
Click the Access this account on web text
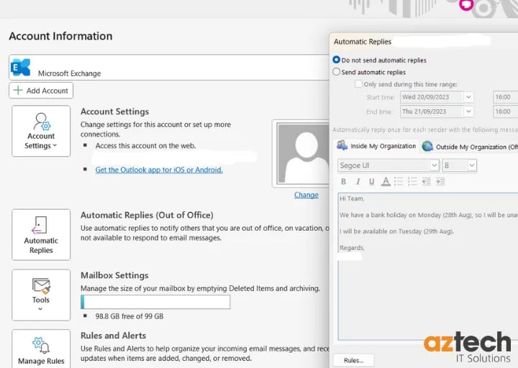(x=145, y=146)
